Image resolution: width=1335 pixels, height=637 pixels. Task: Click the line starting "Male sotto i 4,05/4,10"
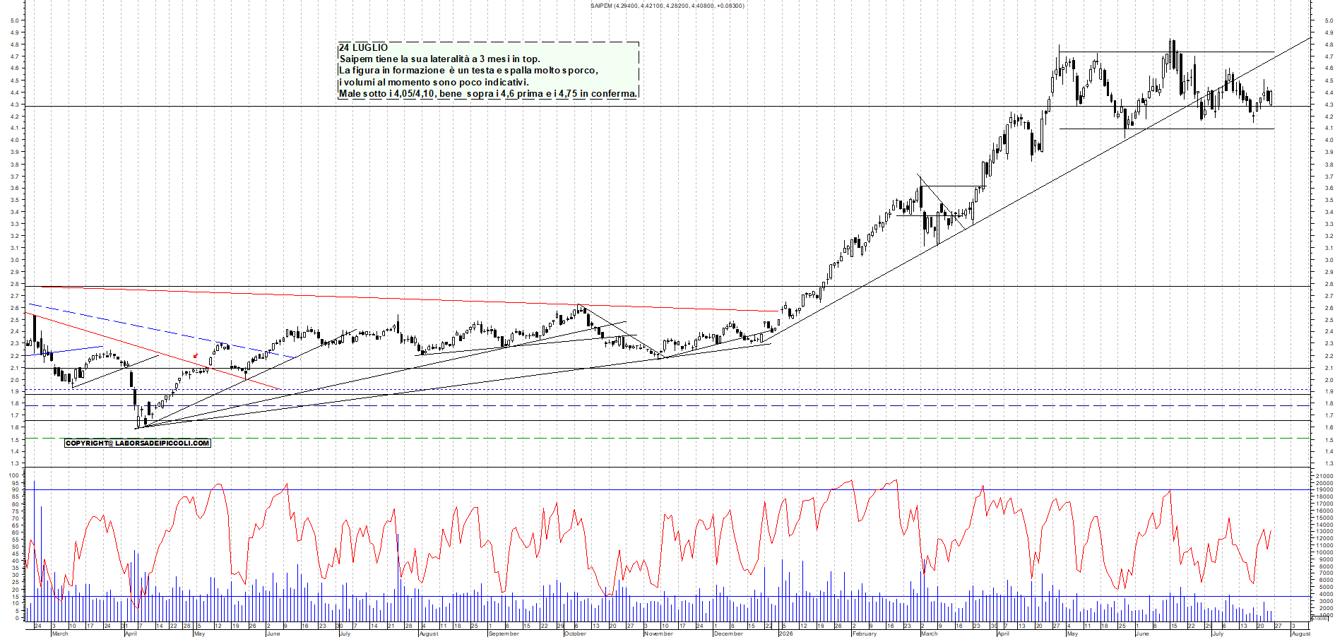pyautogui.click(x=488, y=93)
